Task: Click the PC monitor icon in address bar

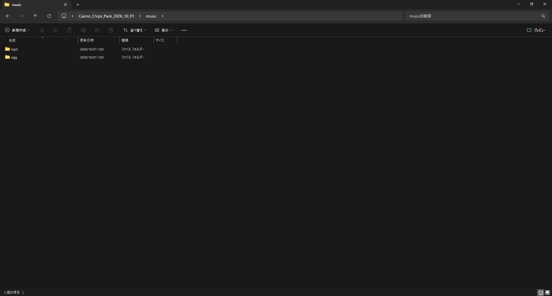Action: (64, 16)
